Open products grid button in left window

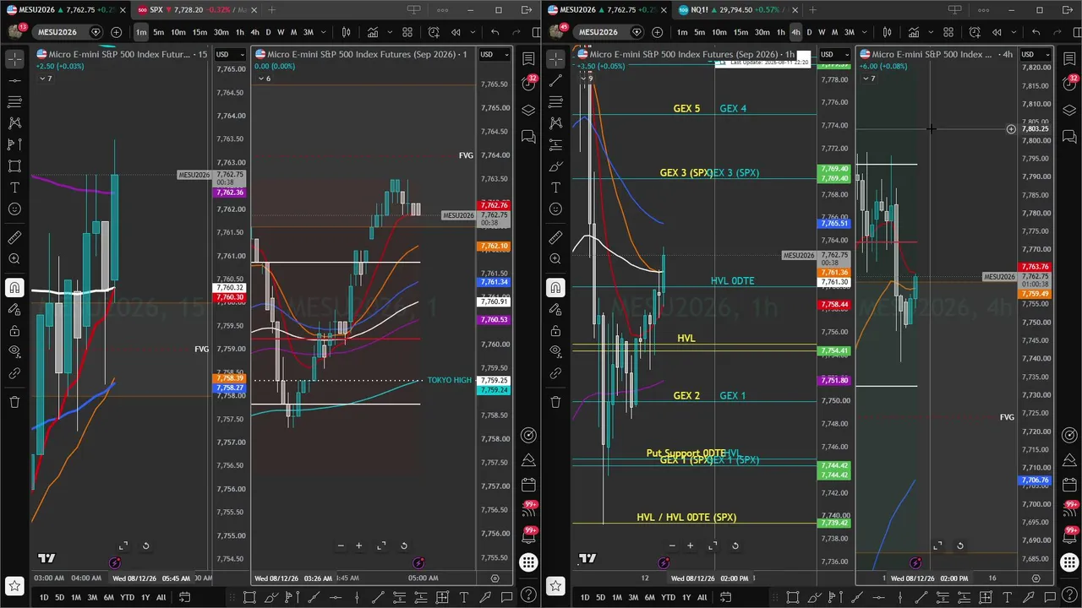click(x=528, y=562)
